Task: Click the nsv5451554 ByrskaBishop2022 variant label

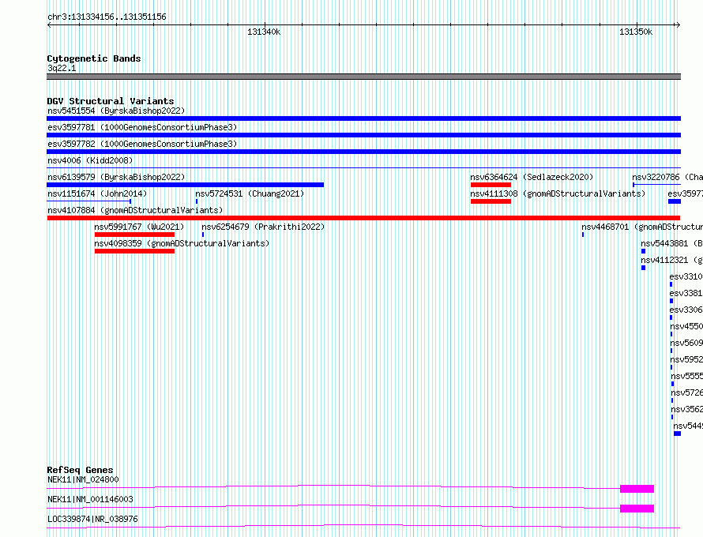Action: coord(116,111)
